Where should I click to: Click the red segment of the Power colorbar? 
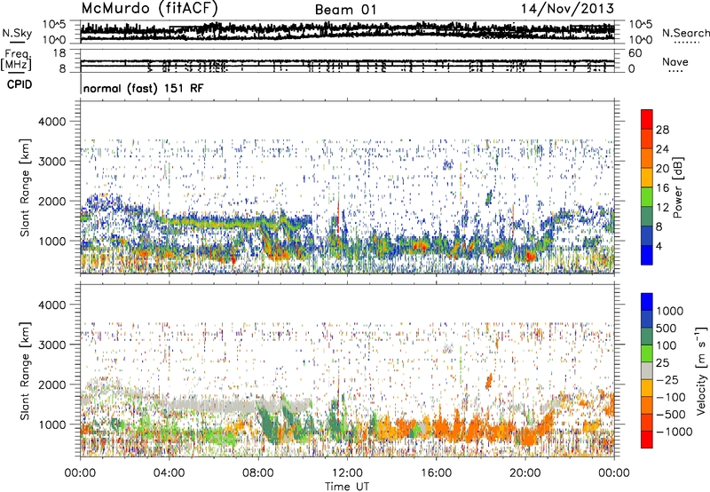point(647,119)
